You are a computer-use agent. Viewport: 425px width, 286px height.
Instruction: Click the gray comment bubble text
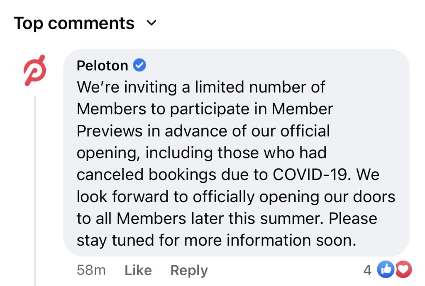pos(232,162)
